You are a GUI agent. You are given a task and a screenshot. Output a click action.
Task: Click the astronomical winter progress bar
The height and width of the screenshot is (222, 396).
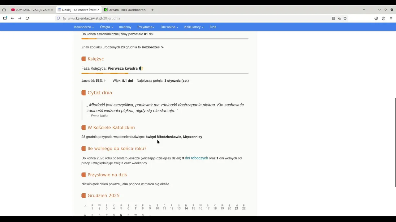165,39
